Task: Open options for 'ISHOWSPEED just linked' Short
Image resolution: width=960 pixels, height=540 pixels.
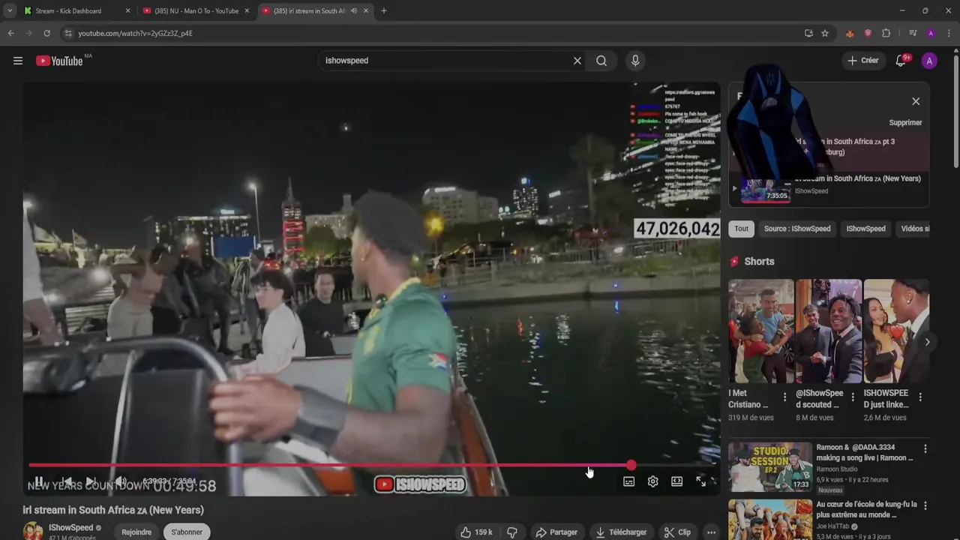Action: [x=920, y=397]
